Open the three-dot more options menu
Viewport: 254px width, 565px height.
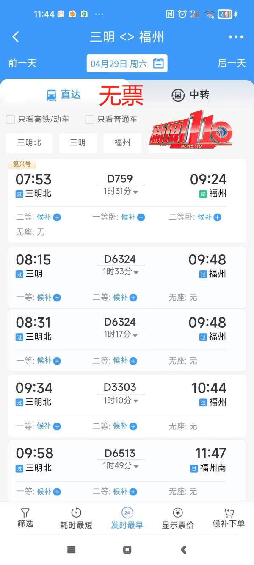tap(236, 37)
